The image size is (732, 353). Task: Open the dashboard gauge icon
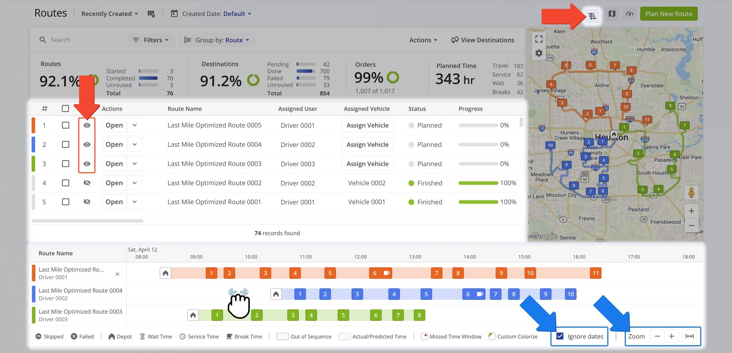(x=629, y=14)
